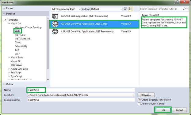Screen dimensions: 191x115
Task: Select ASP.NET Web Application (.NET Framework) template
Action: 94,16
